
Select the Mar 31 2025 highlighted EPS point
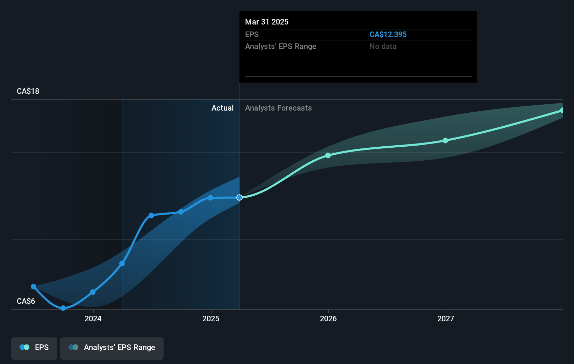tap(239, 198)
